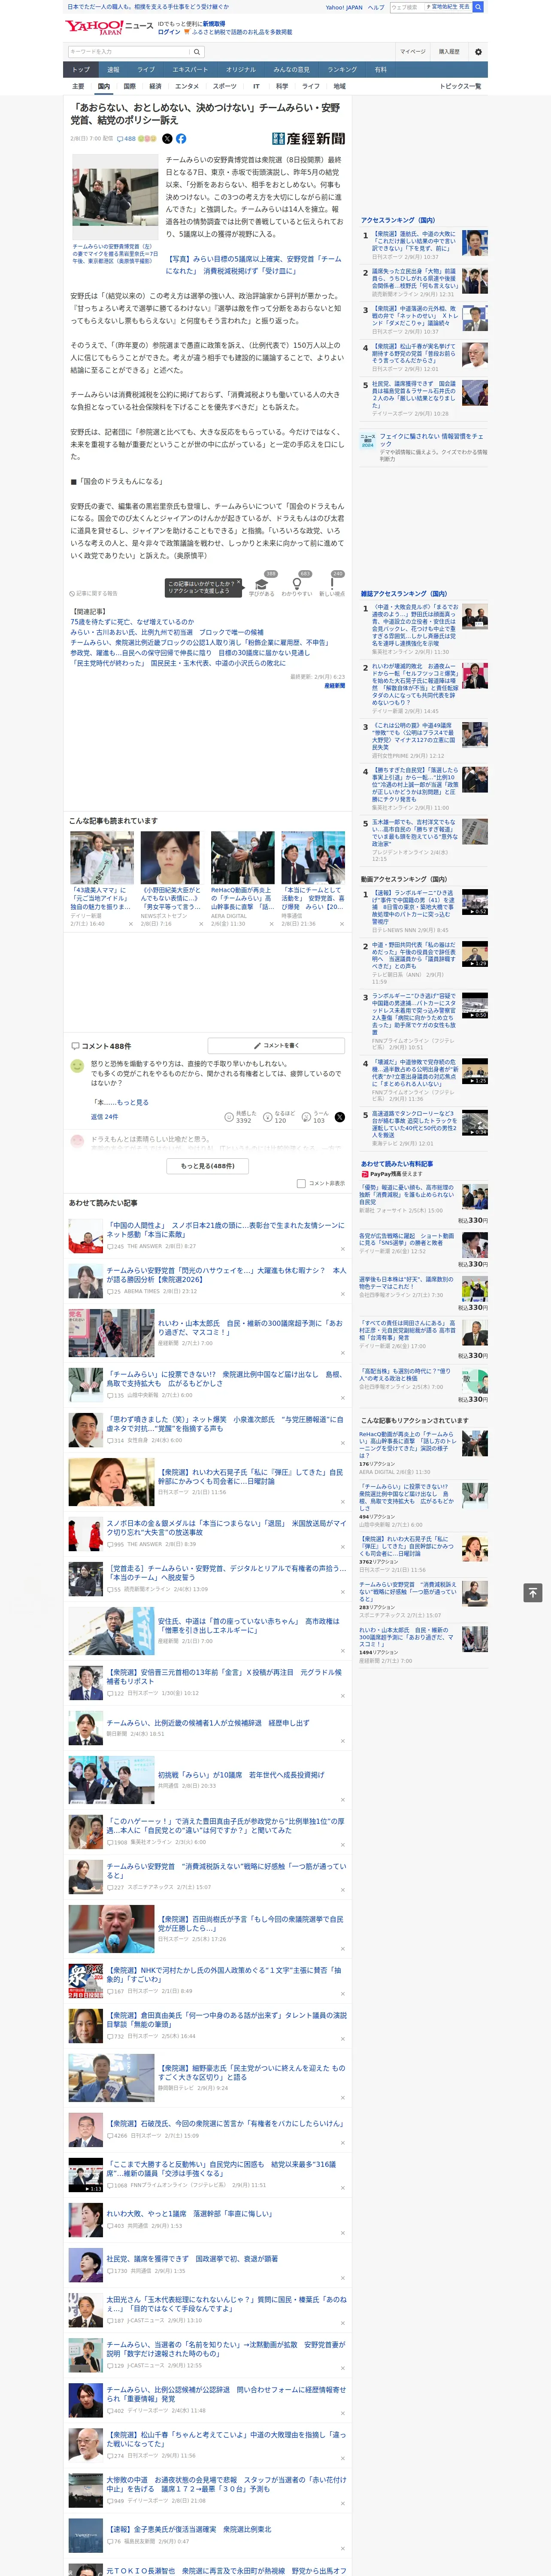
Task: Open the みんなの意見 navigation tab
Action: [x=292, y=70]
